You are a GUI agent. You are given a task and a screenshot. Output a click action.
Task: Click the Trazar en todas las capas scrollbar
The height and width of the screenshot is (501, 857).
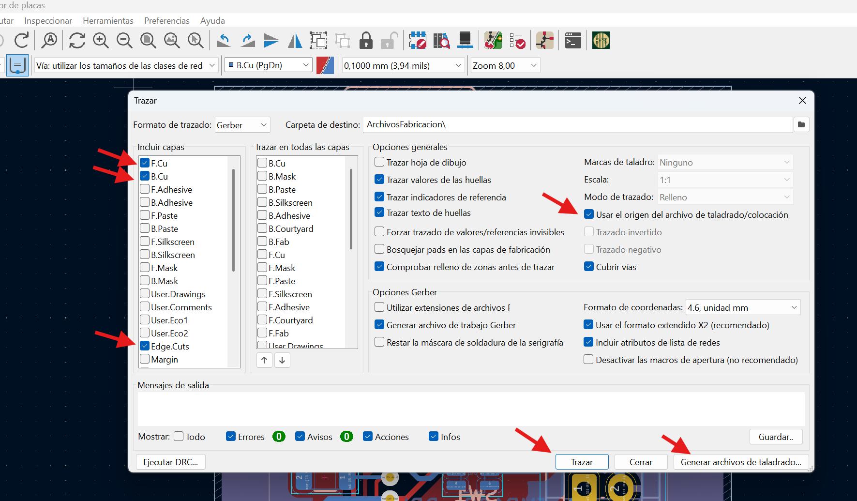click(x=351, y=209)
